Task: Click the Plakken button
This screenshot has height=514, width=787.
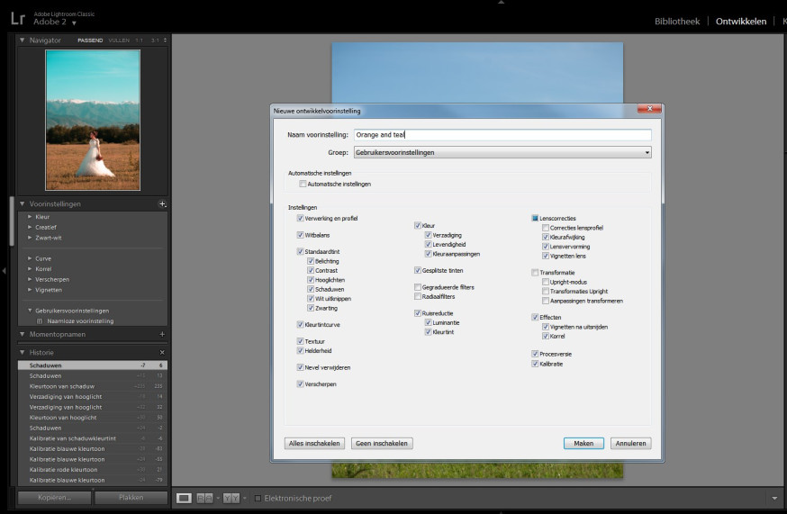Action: click(x=131, y=498)
